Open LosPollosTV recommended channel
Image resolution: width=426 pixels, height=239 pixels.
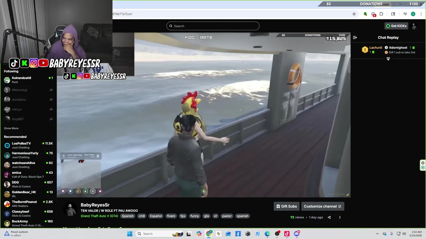click(x=28, y=145)
